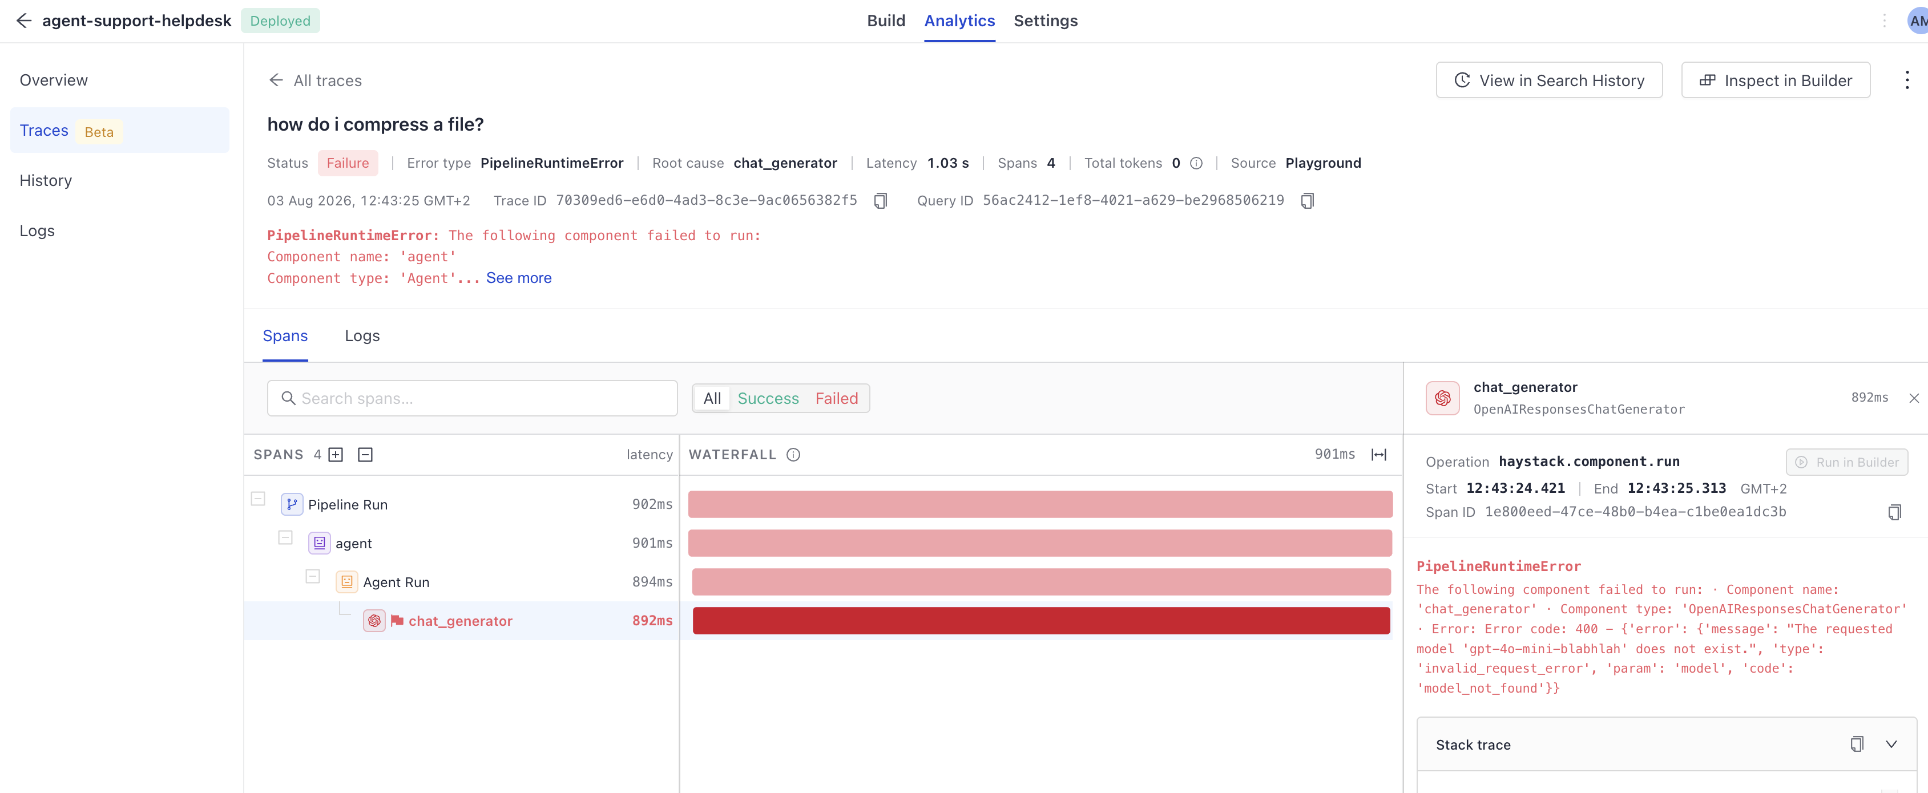
Task: Click the PipelineRuntimeError error type value
Action: click(551, 163)
